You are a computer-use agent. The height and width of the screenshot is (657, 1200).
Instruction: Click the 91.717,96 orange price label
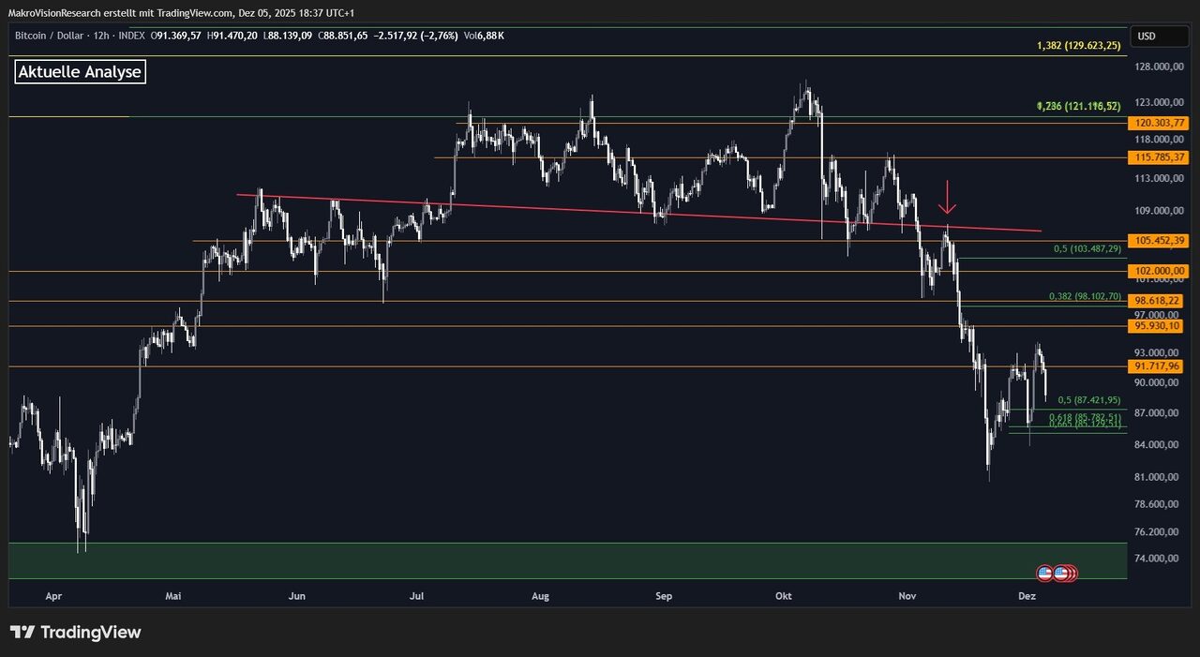1156,366
